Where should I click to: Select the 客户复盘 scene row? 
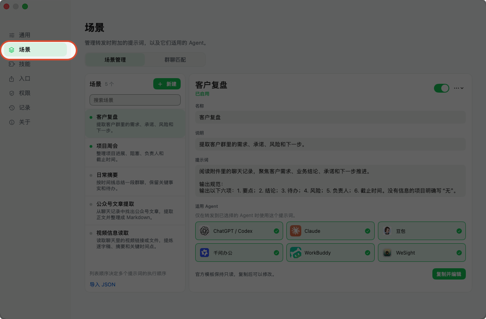[135, 123]
